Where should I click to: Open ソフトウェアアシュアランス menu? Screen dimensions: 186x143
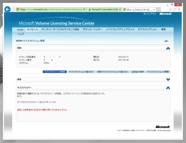120,29
